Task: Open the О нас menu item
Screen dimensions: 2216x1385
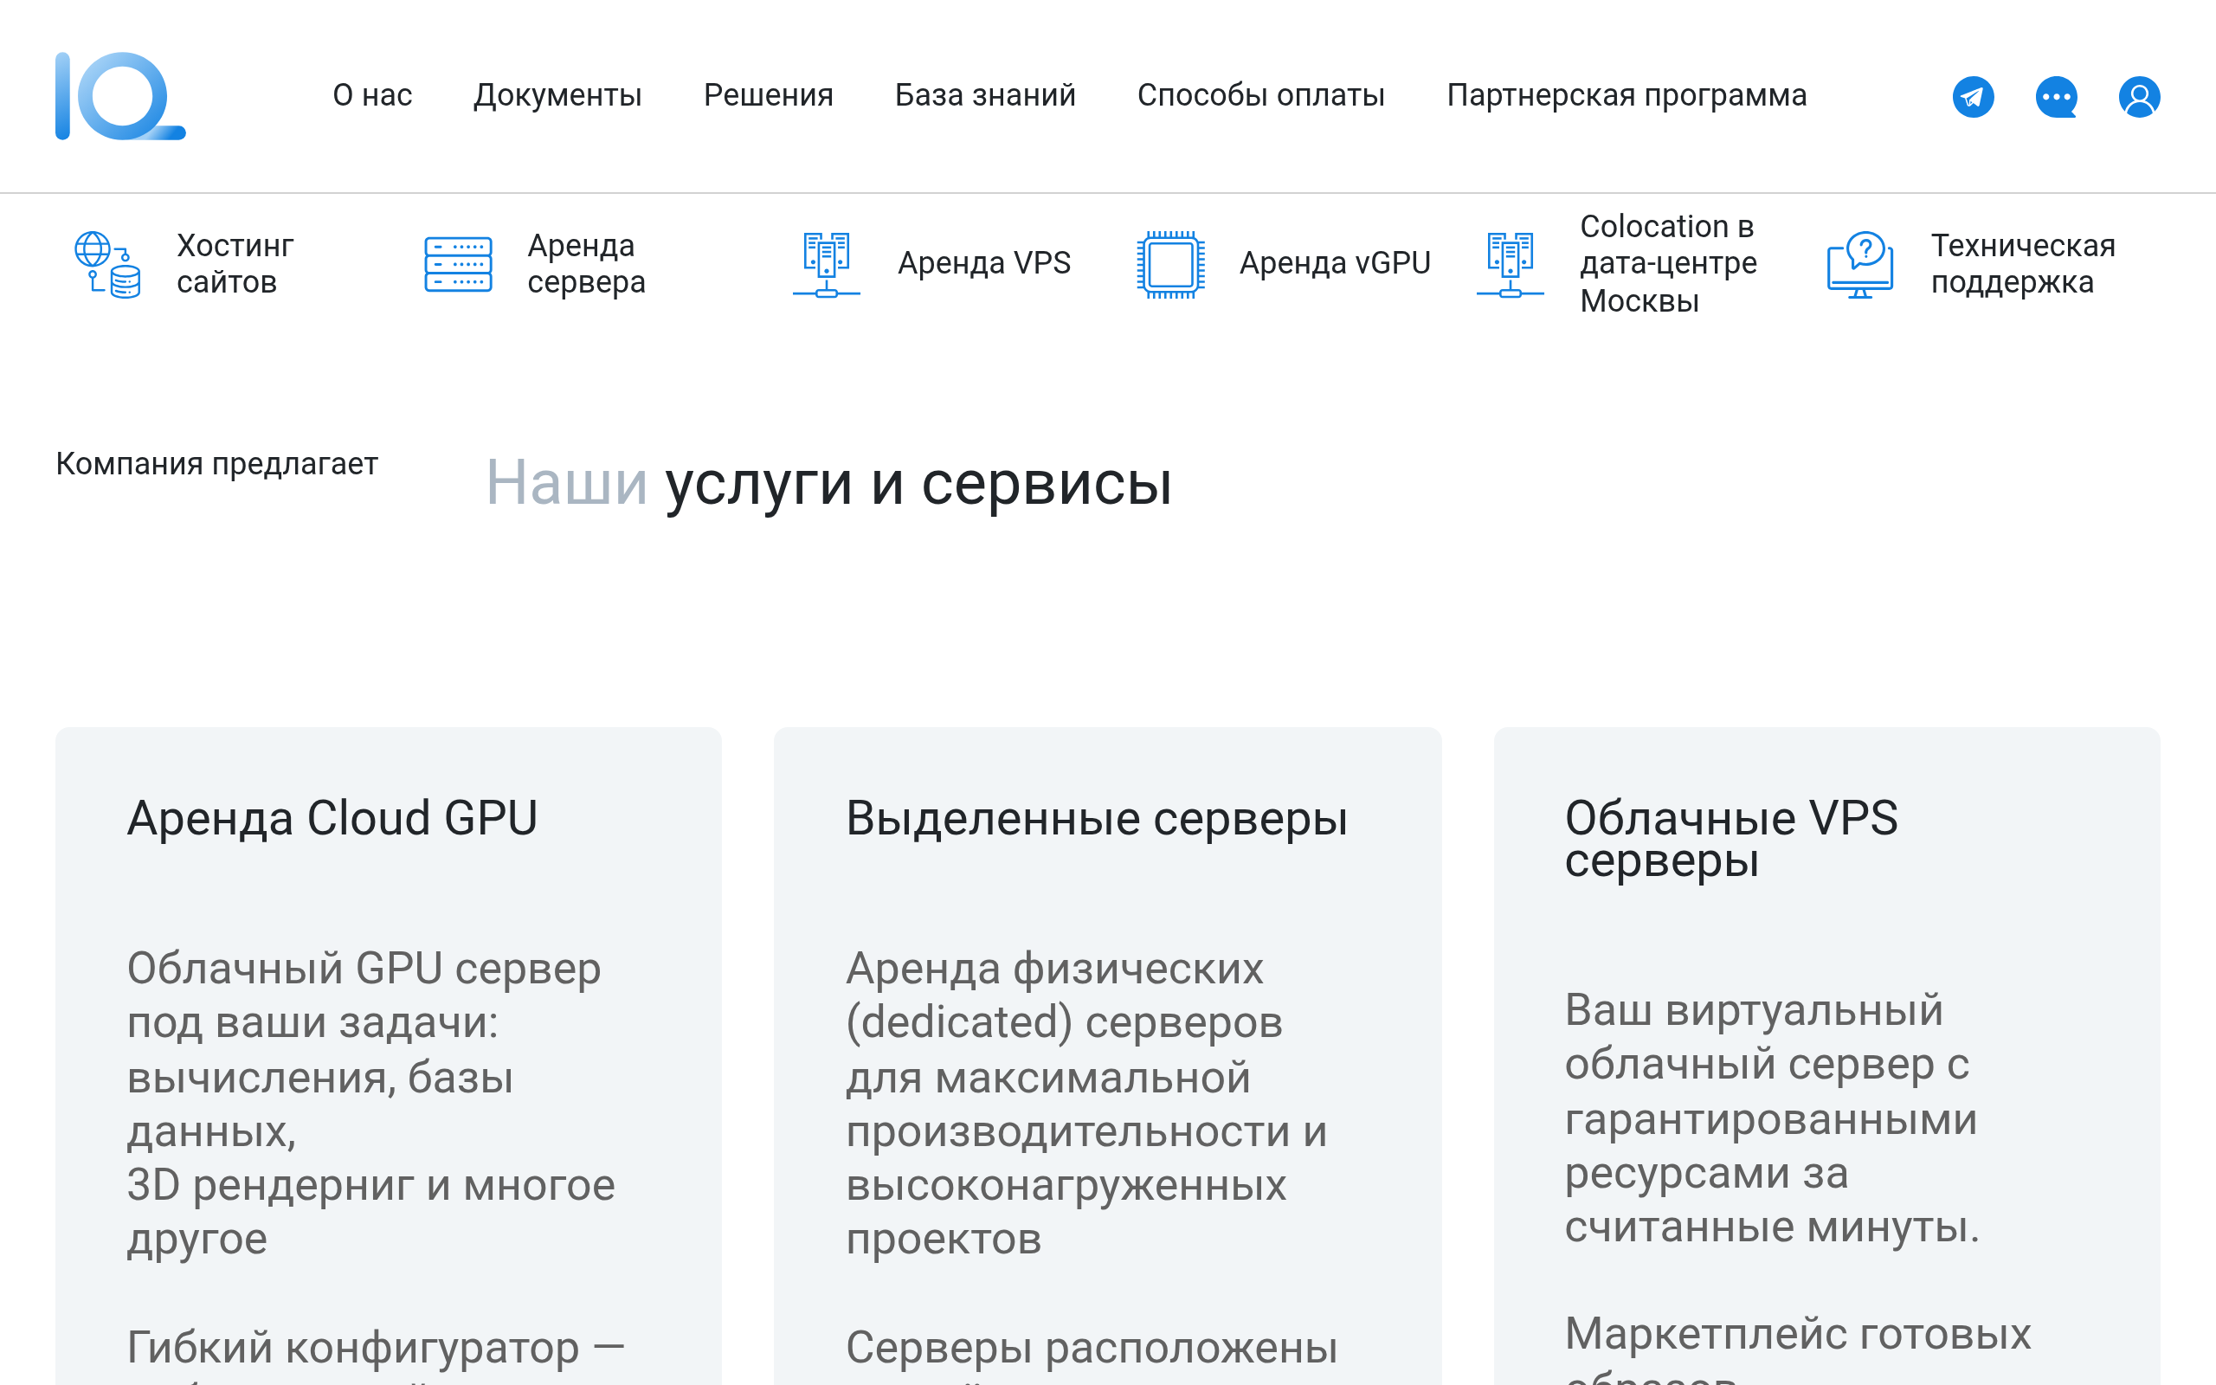Action: click(371, 95)
